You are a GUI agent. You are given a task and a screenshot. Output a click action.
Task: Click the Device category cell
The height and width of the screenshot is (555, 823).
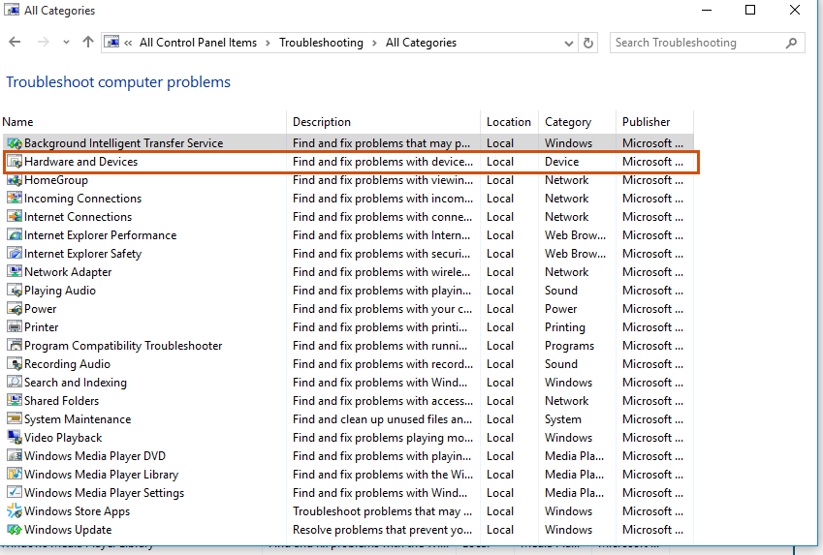561,162
